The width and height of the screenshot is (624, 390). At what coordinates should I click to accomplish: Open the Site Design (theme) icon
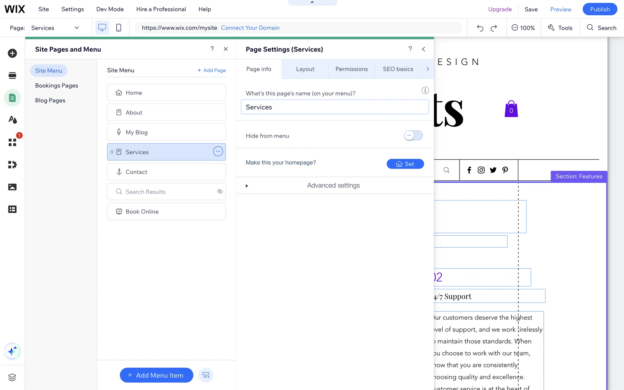(12, 120)
